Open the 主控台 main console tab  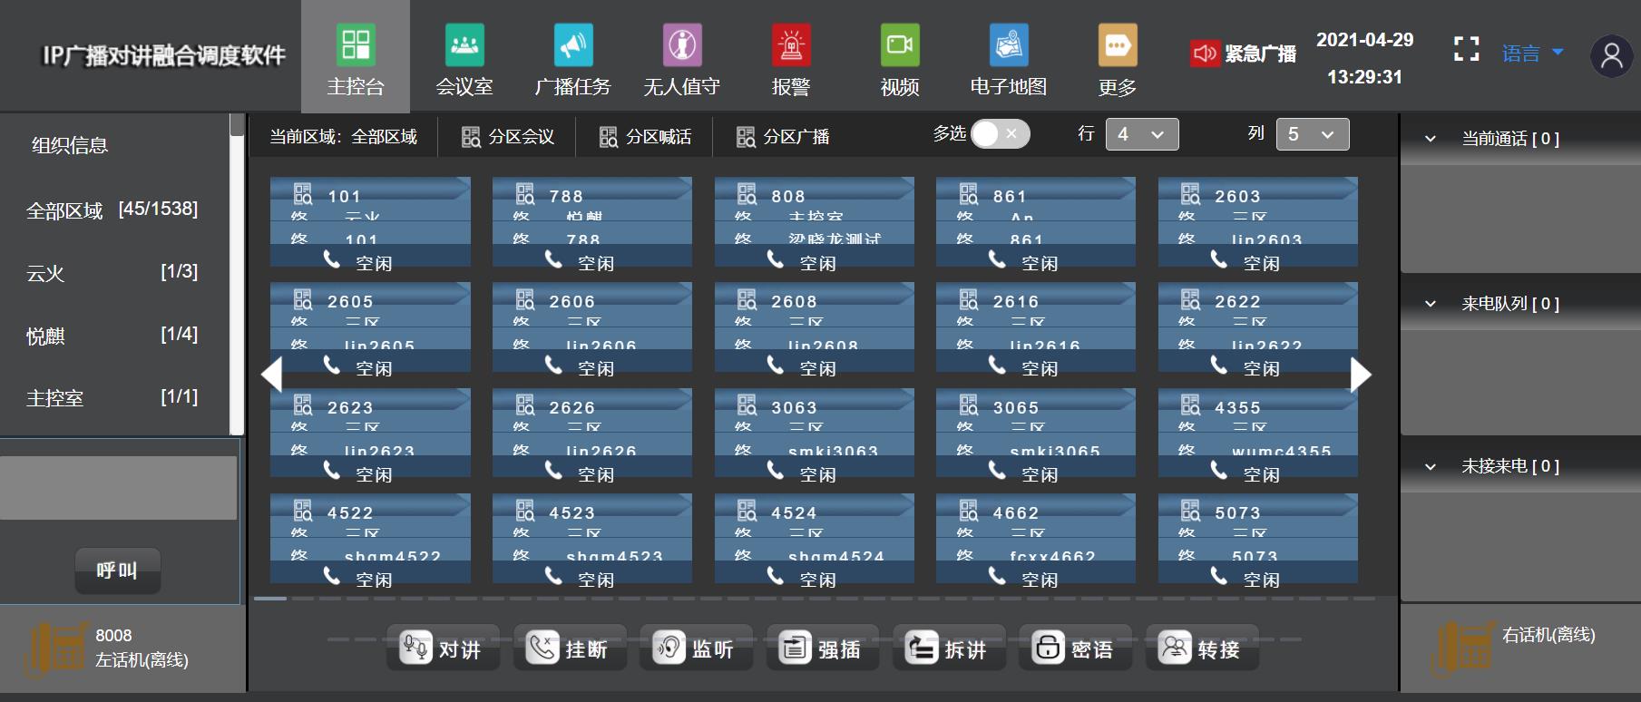[356, 56]
